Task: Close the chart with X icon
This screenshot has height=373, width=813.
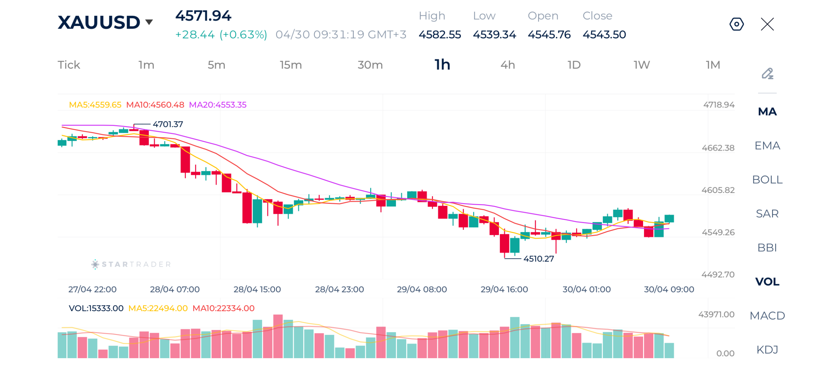Action: 767,24
